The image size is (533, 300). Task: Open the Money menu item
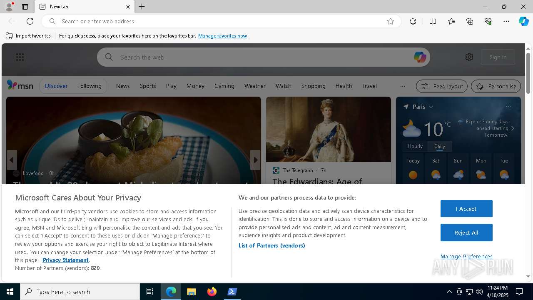pos(195,86)
